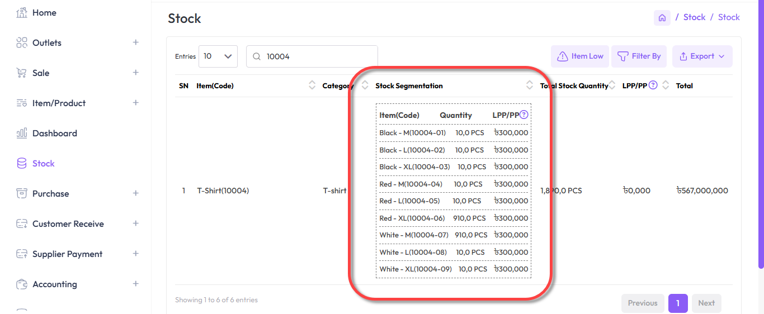Screen dimensions: 764x314
Task: Click LPP/PP help icon in column header
Action: [653, 85]
